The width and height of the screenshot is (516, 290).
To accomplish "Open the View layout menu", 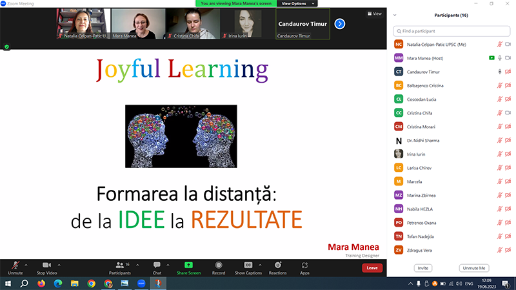I will (x=373, y=13).
